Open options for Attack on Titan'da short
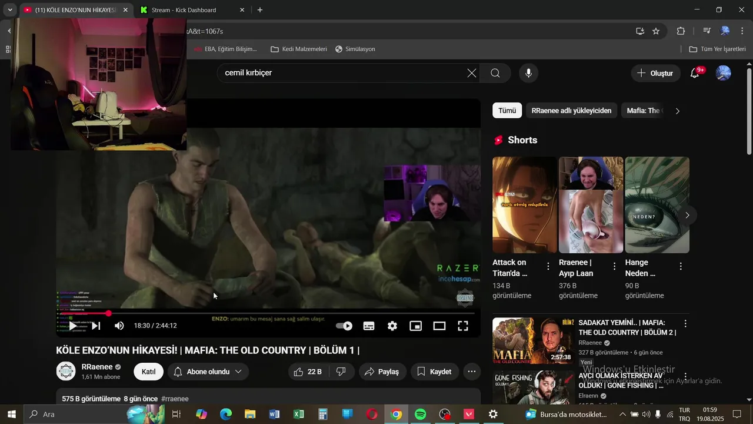The height and width of the screenshot is (424, 753). pos(548,266)
